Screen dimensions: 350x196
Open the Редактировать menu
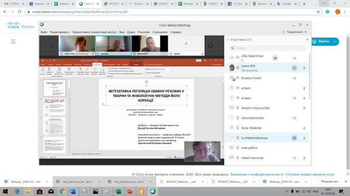(x=60, y=32)
